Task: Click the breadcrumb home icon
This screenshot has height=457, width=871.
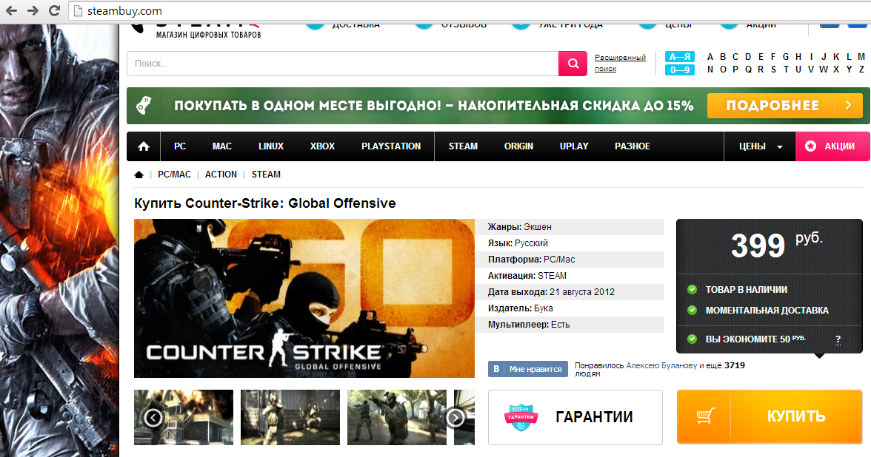Action: point(139,175)
